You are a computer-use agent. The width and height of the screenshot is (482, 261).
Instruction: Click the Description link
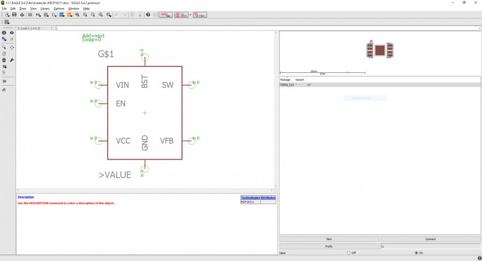point(26,197)
